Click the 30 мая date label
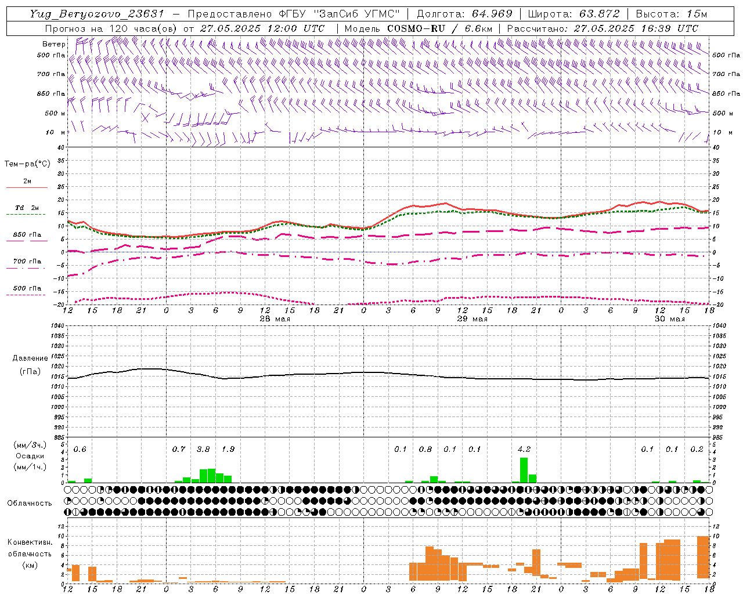The height and width of the screenshot is (594, 743). pyautogui.click(x=670, y=319)
